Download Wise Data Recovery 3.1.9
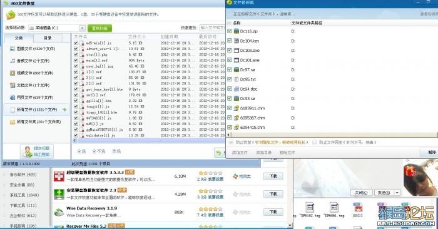The height and width of the screenshot is (229, 438). point(273,212)
